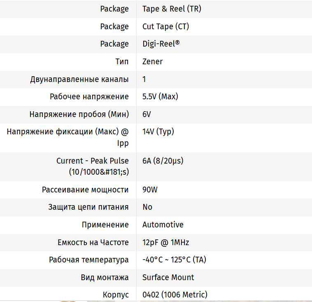Click the 'Напряжение пробоя (Мин)' label
The width and height of the screenshot is (312, 302).
click(79, 114)
